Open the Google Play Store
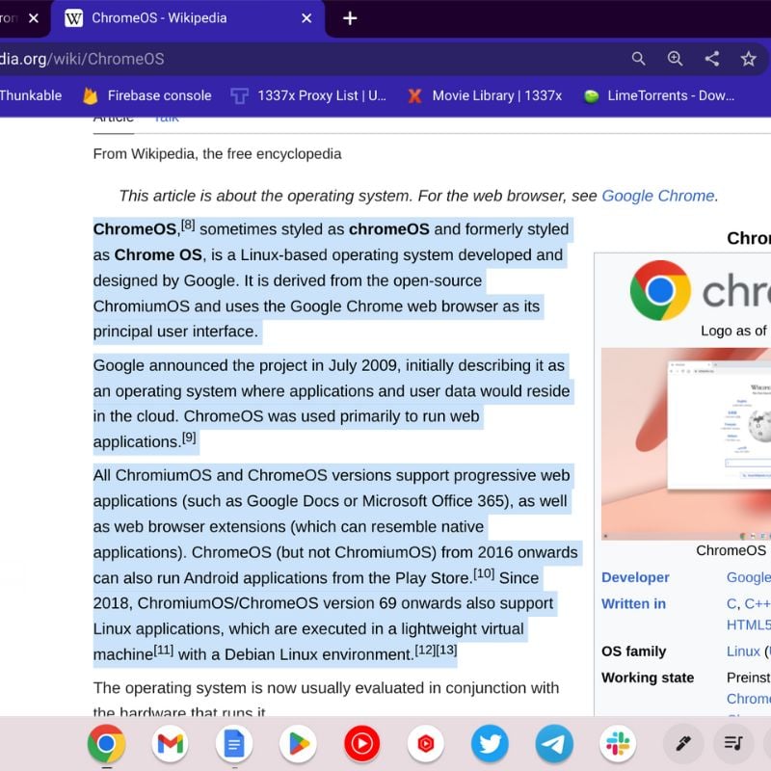 coord(298,744)
